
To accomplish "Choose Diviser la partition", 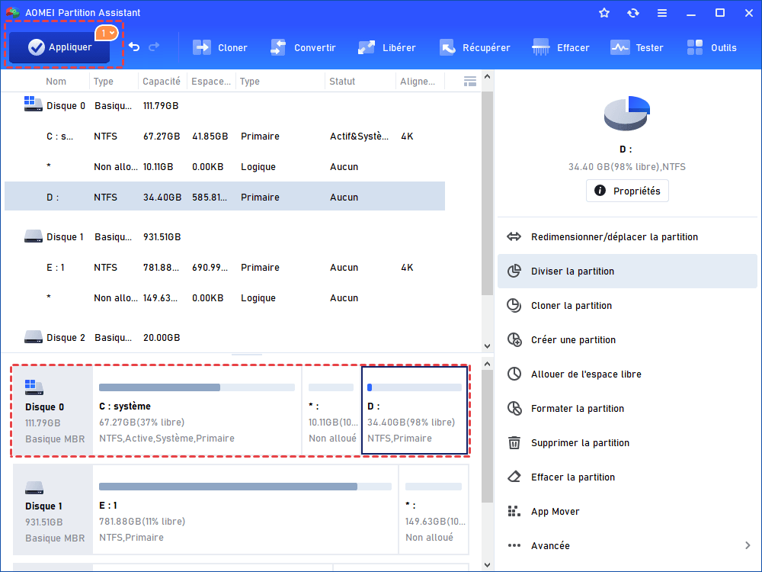I will click(572, 271).
